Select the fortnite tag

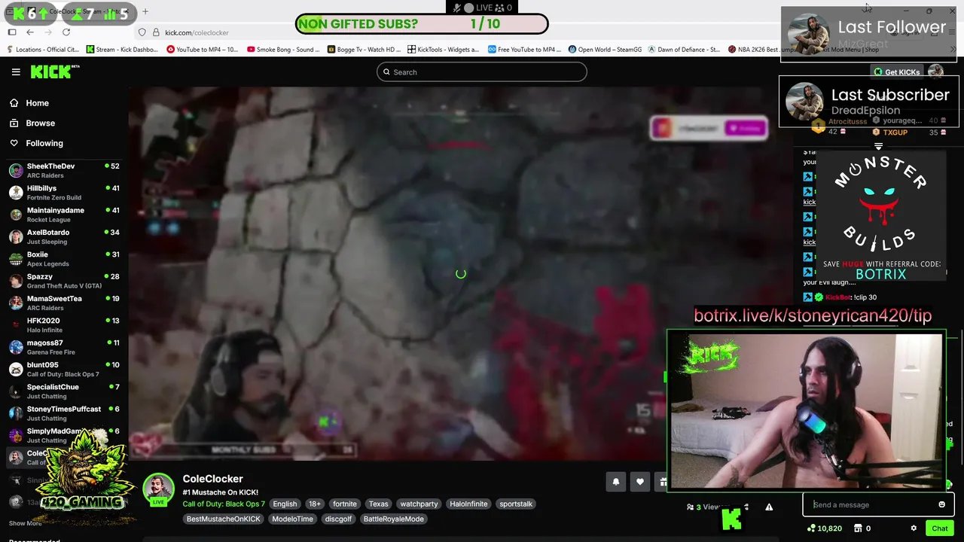pyautogui.click(x=345, y=504)
